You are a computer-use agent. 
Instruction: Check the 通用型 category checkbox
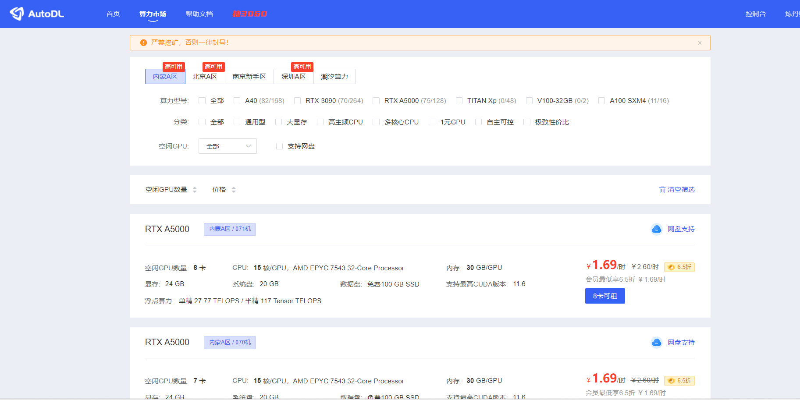pos(237,122)
